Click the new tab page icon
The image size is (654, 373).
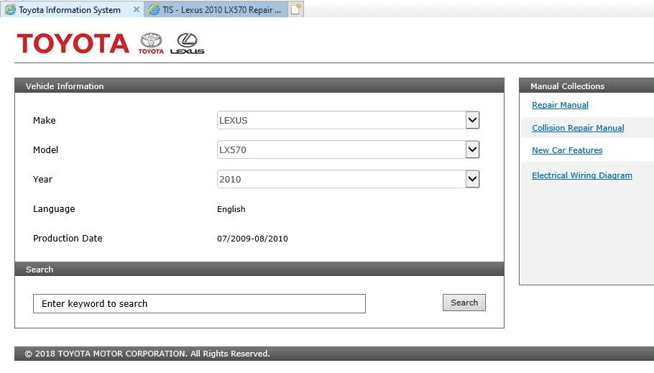(296, 9)
